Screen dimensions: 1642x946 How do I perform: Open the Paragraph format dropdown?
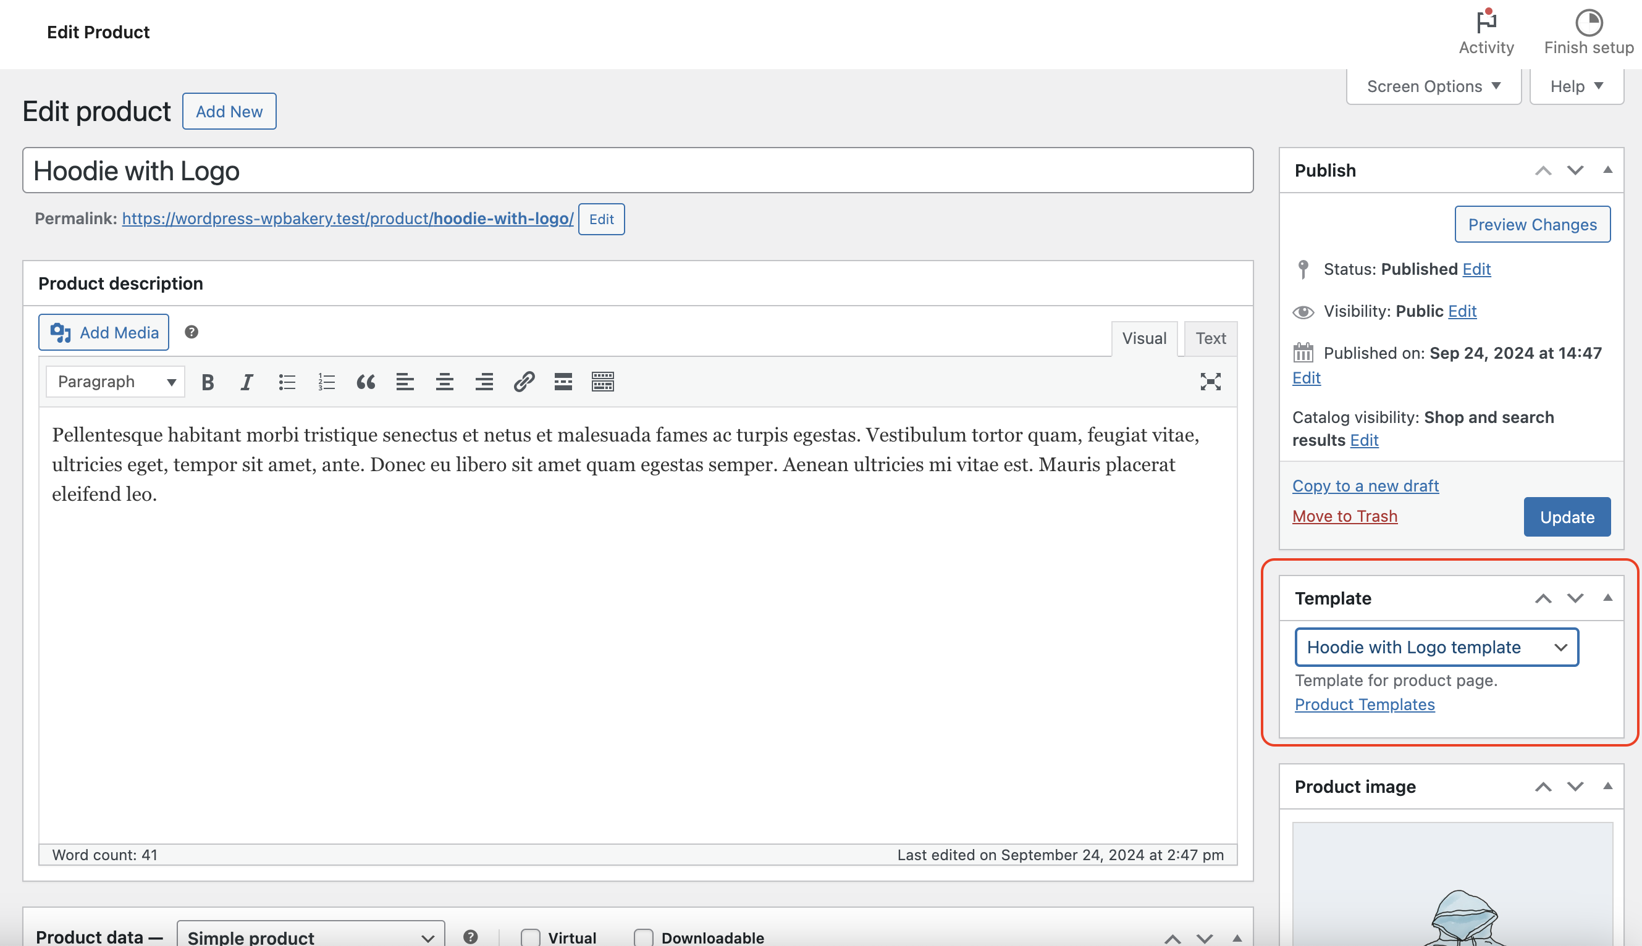point(116,382)
